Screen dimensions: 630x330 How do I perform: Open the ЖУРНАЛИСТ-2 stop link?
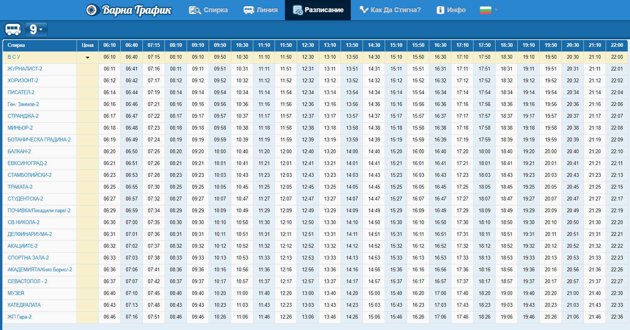tap(25, 69)
